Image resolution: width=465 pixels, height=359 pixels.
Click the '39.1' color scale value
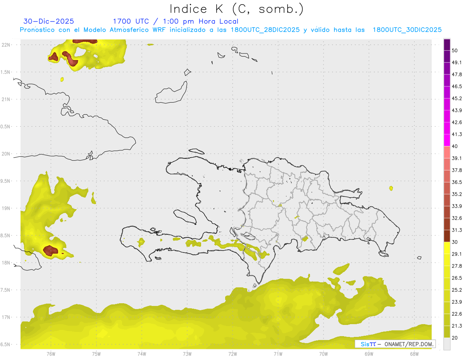(x=457, y=158)
